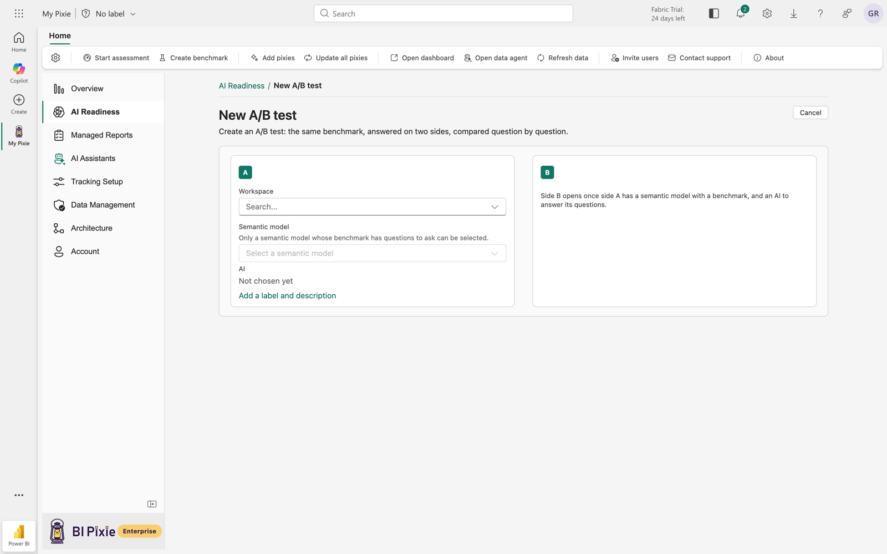
Task: Click Add pixies
Action: coord(272,58)
